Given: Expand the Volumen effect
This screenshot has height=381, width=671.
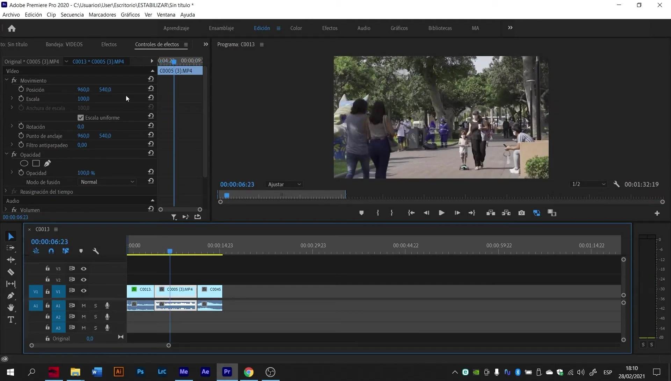Looking at the screenshot, I should [6, 209].
